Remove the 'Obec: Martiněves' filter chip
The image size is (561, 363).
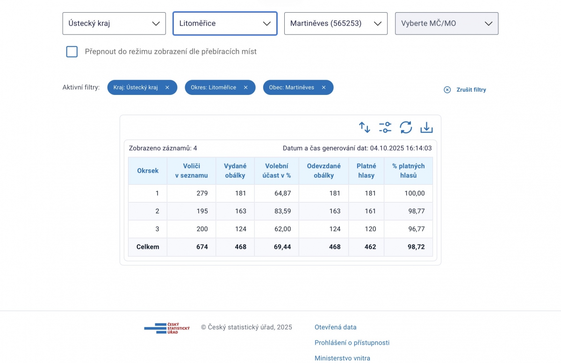point(324,87)
